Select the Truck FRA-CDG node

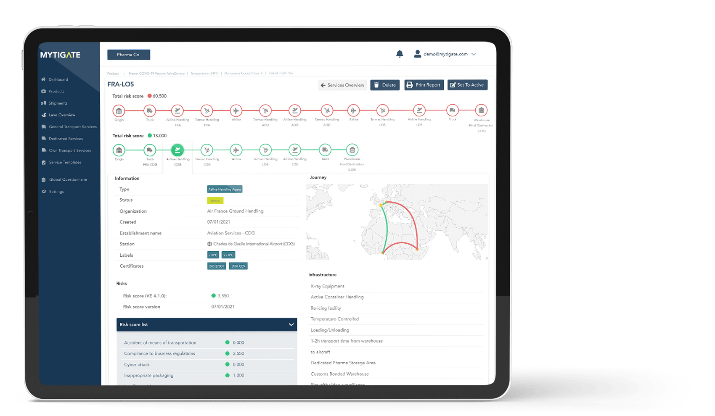pyautogui.click(x=150, y=150)
